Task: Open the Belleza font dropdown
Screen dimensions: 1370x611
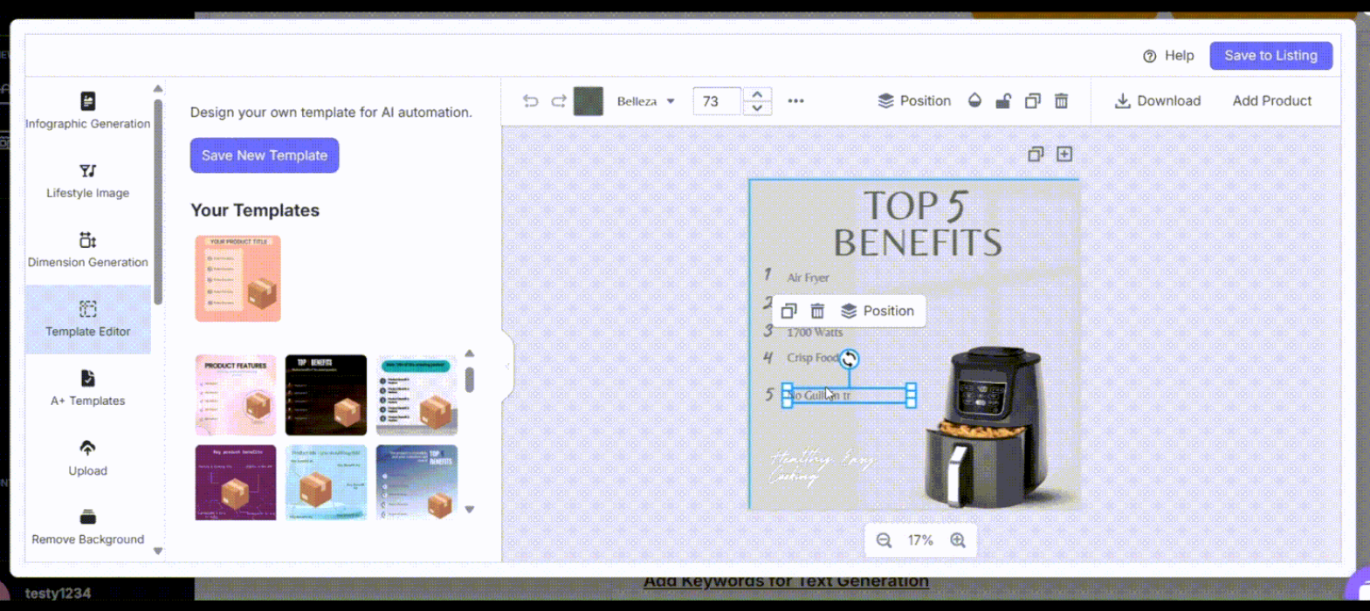Action: pos(646,101)
